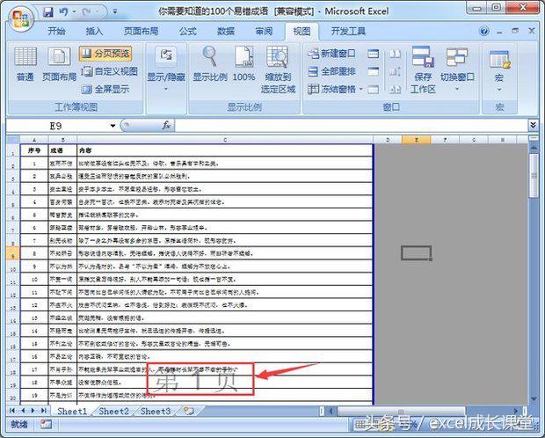The height and width of the screenshot is (438, 545).
Task: Click the insert worksheet tab icon
Action: point(189,411)
